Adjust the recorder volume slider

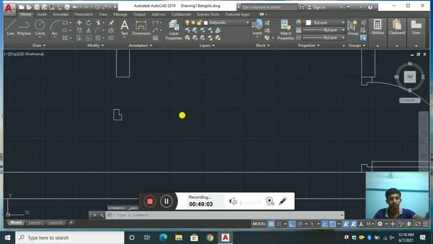(251, 203)
